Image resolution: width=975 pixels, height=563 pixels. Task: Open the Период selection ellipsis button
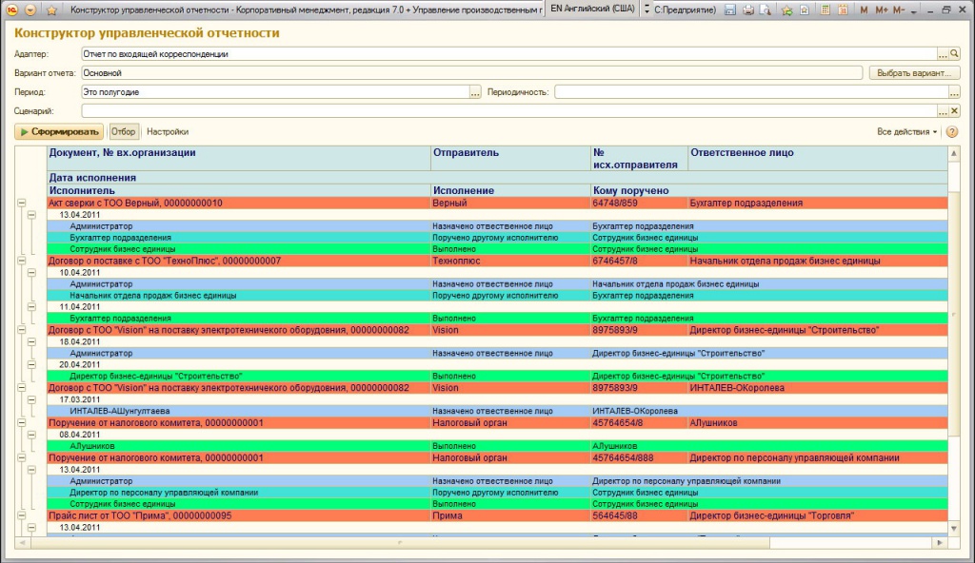coord(475,92)
